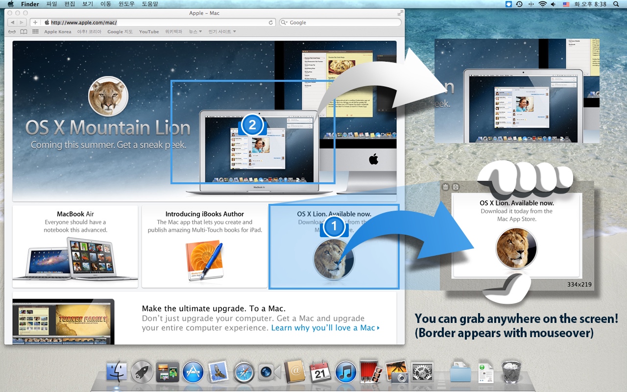Image resolution: width=627 pixels, height=392 pixels.
Task: Open the blue folder stack in Dock
Action: click(460, 372)
